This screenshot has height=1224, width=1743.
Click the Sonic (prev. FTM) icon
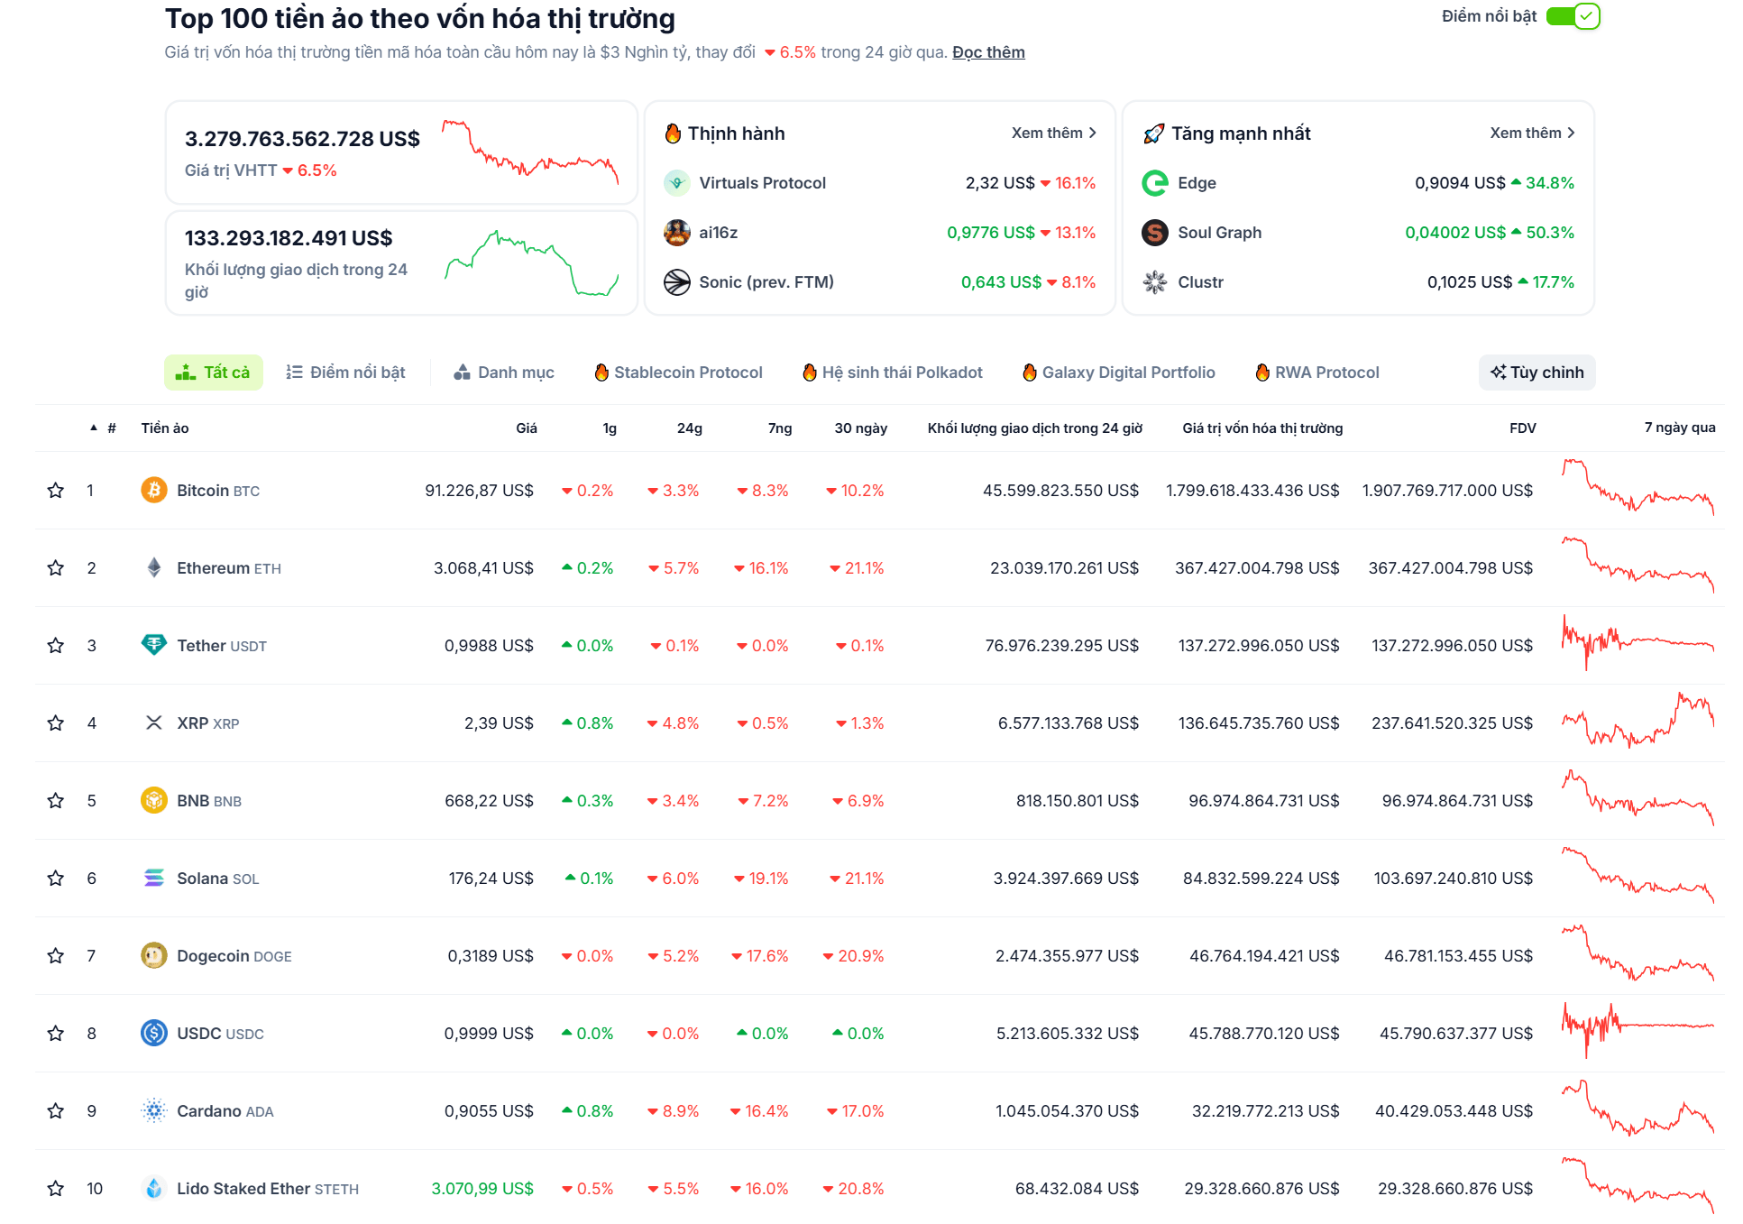[677, 282]
